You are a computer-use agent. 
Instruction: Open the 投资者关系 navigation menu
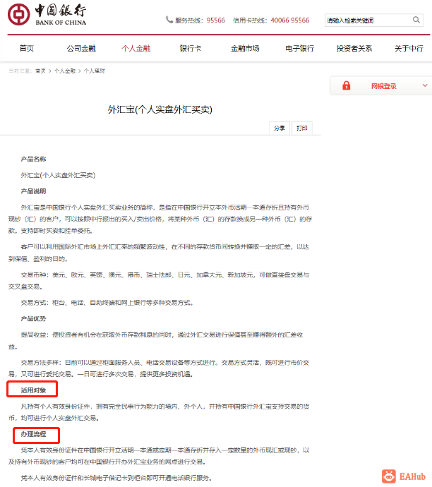(x=354, y=49)
